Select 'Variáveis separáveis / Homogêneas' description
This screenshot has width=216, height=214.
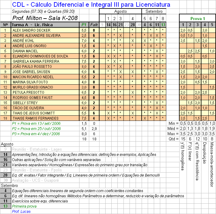pyautogui.click(x=79, y=165)
